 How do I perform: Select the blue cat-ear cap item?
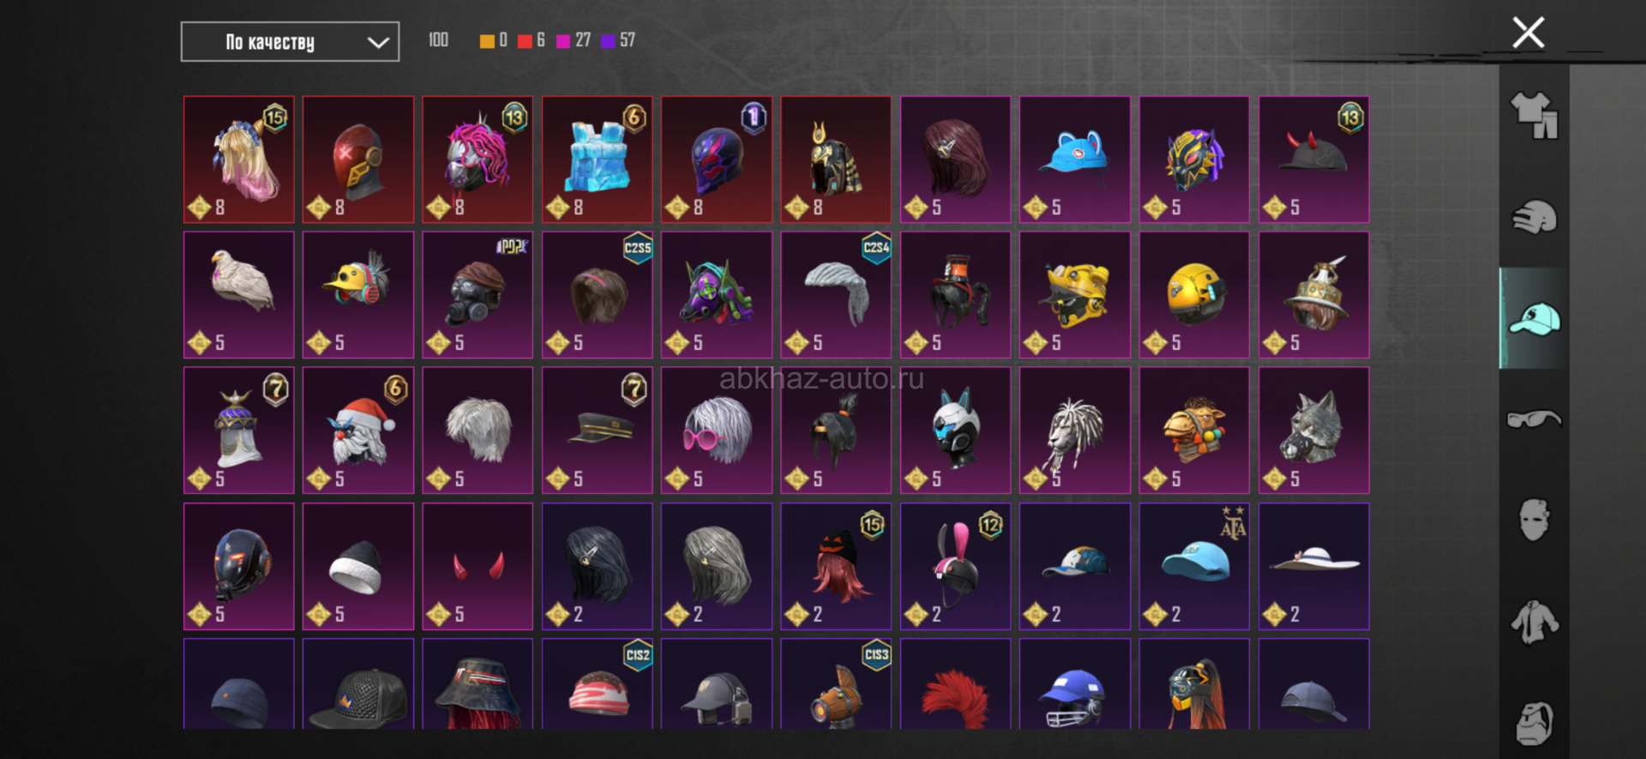pyautogui.click(x=1075, y=160)
